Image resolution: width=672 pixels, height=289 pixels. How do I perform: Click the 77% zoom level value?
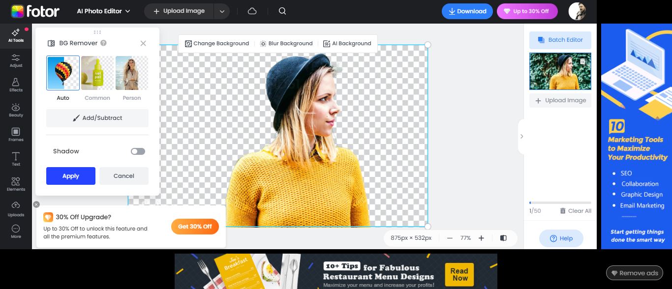(x=465, y=238)
